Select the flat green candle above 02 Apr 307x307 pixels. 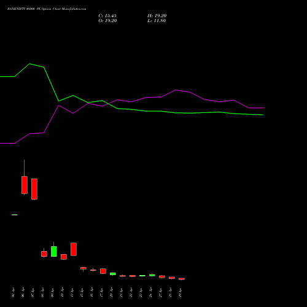[15, 215]
